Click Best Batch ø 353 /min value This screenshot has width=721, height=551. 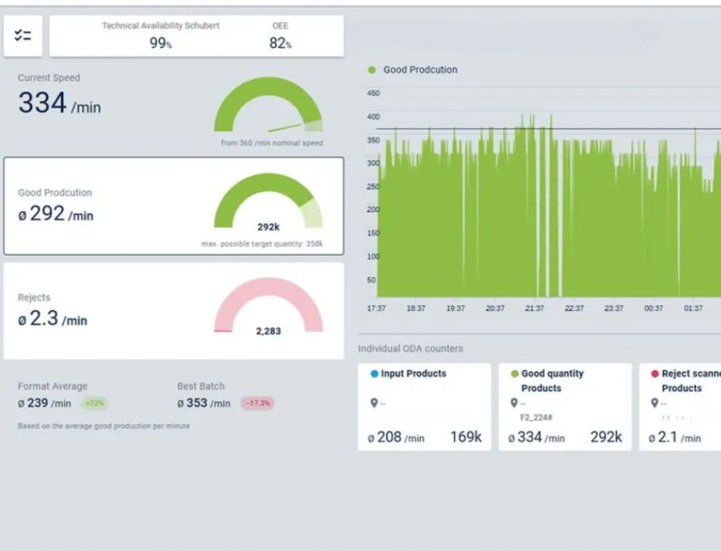click(x=204, y=403)
